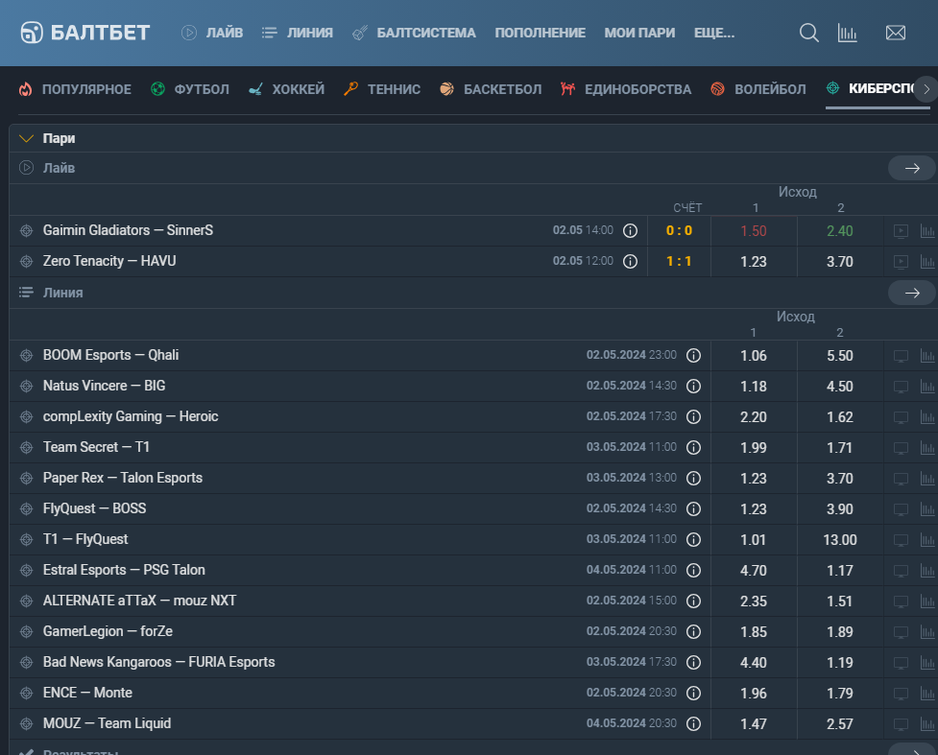The height and width of the screenshot is (755, 938).
Task: Go to the Лайв menu item
Action: (212, 33)
